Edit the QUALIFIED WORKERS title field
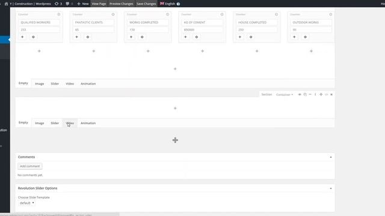 coord(39,22)
